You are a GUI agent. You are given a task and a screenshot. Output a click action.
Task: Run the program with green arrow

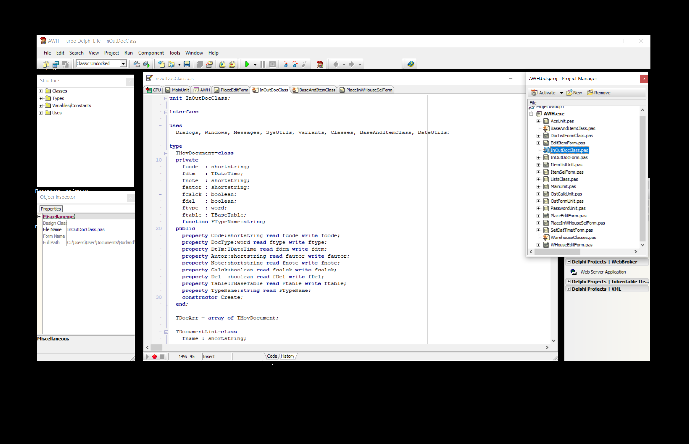(x=247, y=64)
